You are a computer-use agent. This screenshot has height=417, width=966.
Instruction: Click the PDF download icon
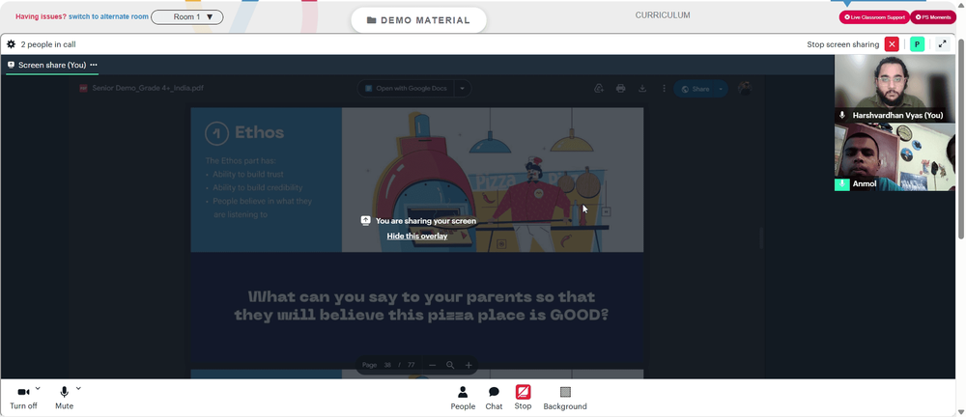(x=642, y=89)
